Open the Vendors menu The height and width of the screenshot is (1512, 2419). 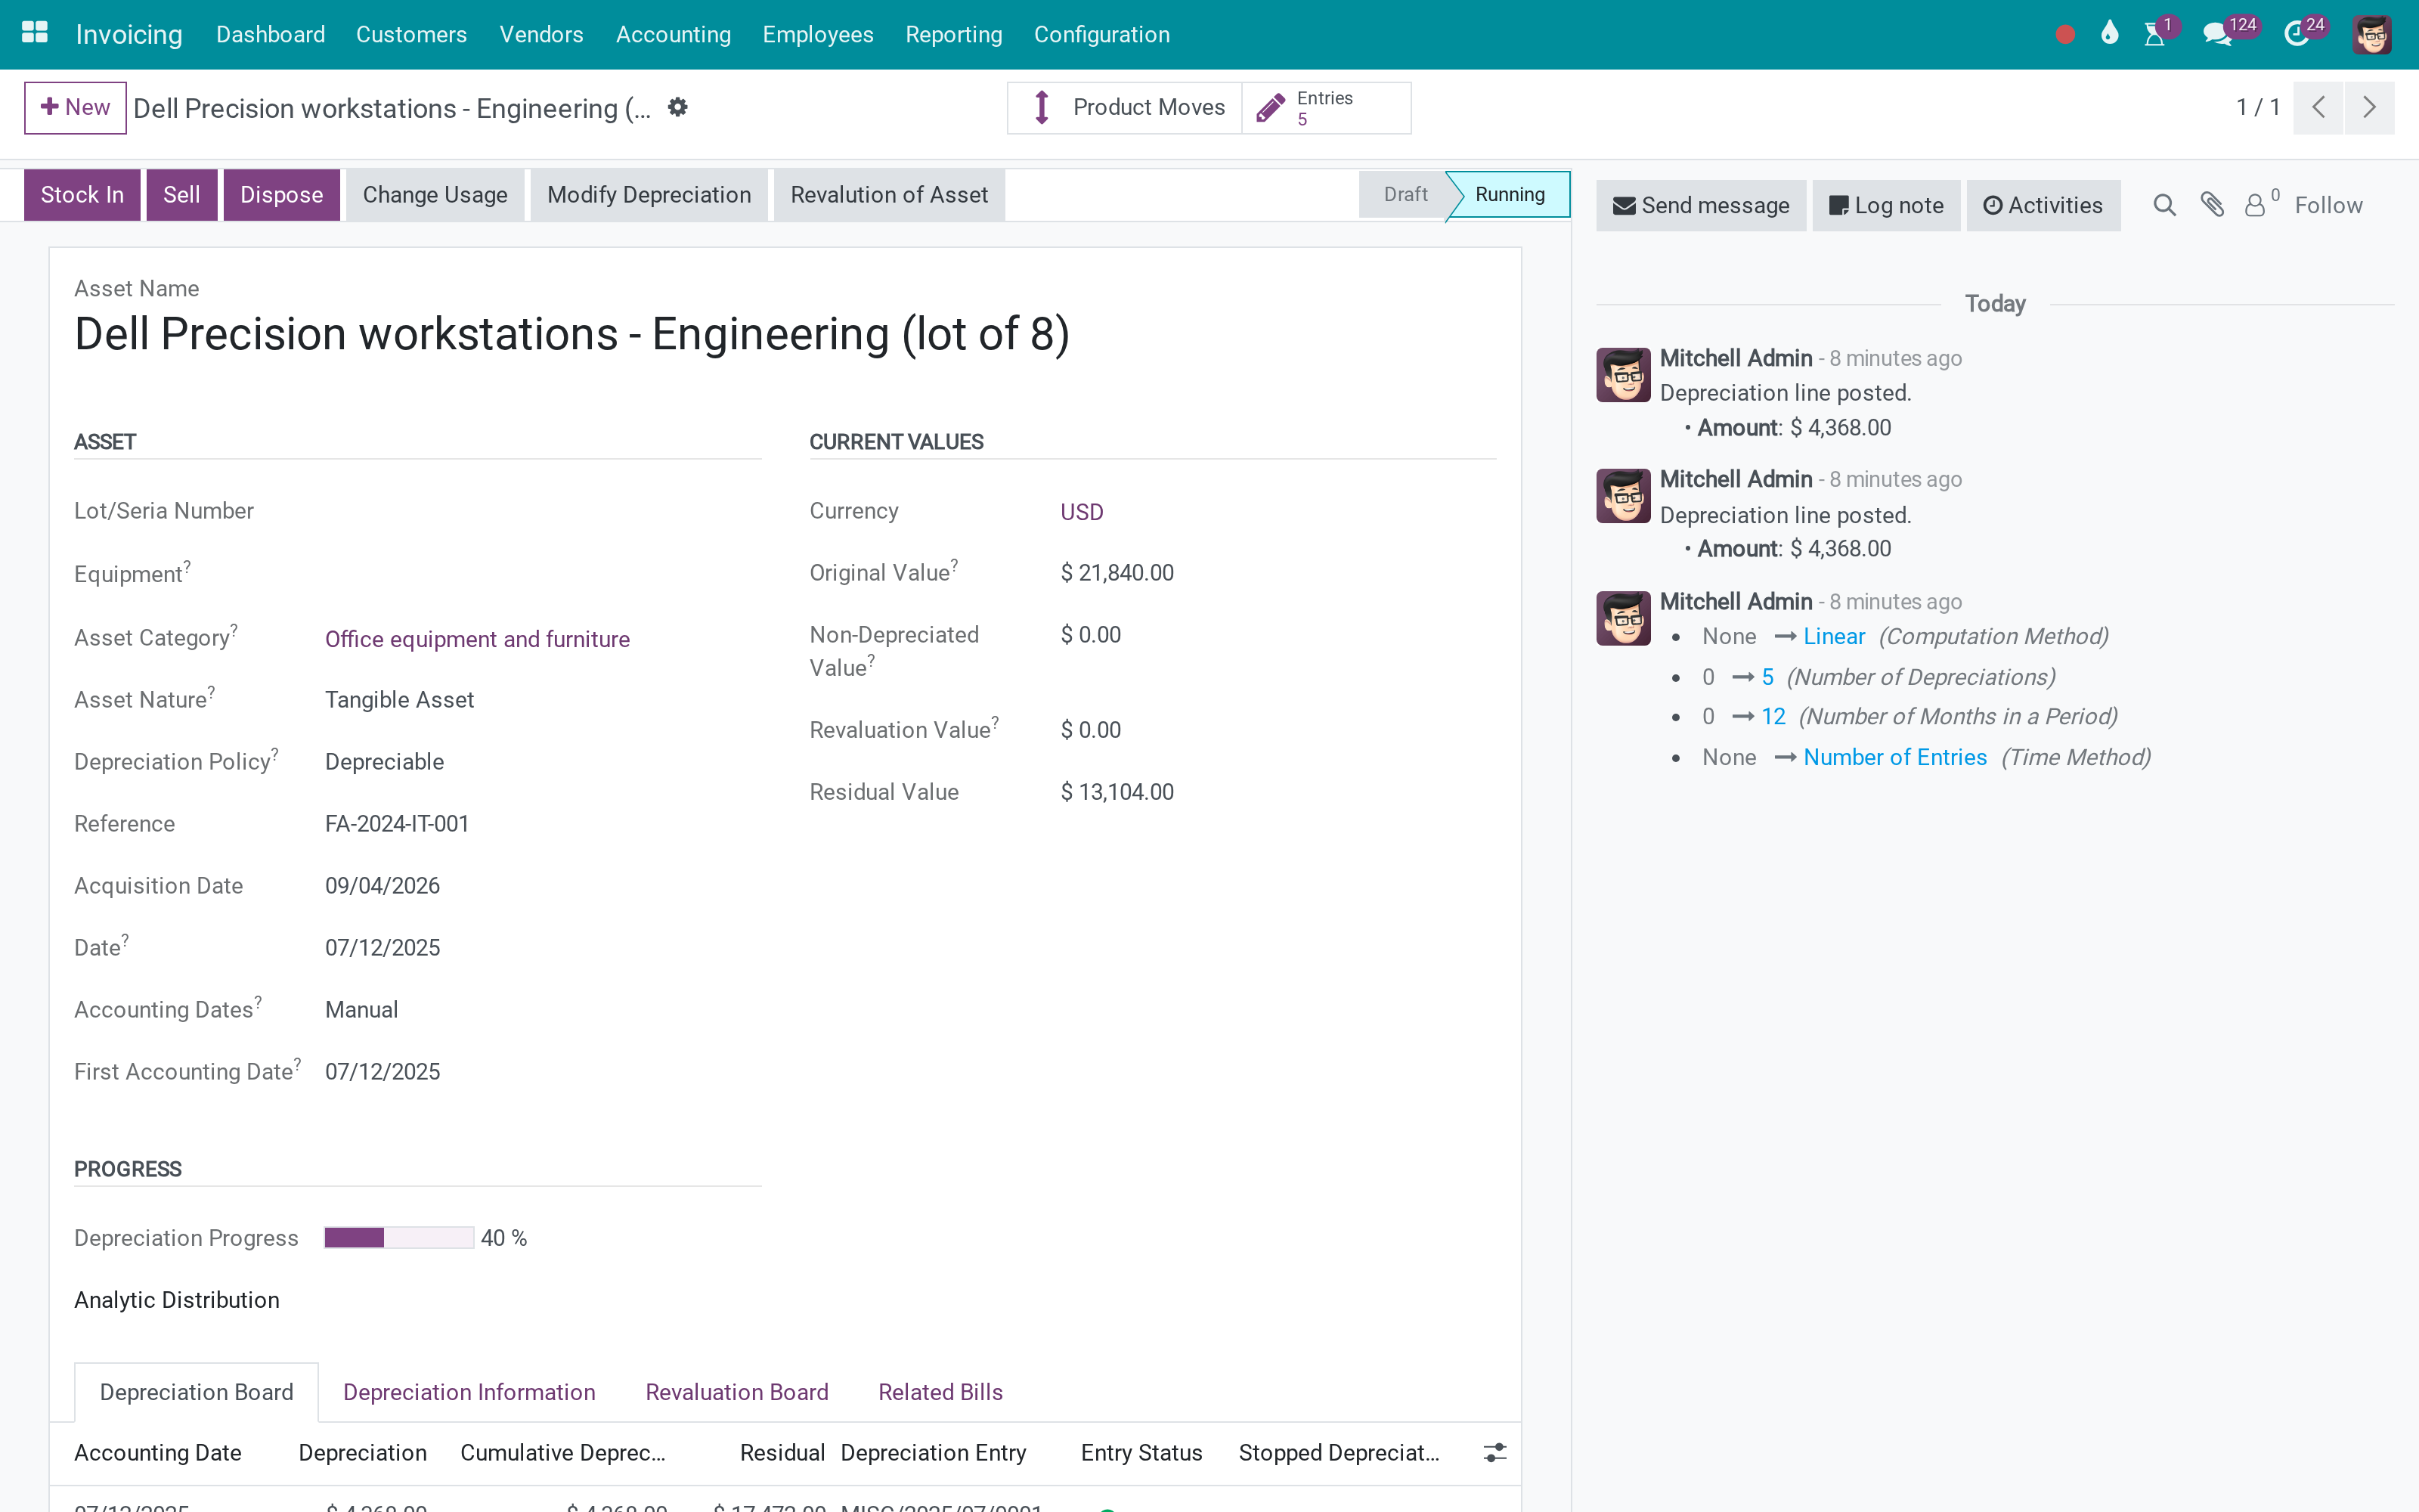540,35
